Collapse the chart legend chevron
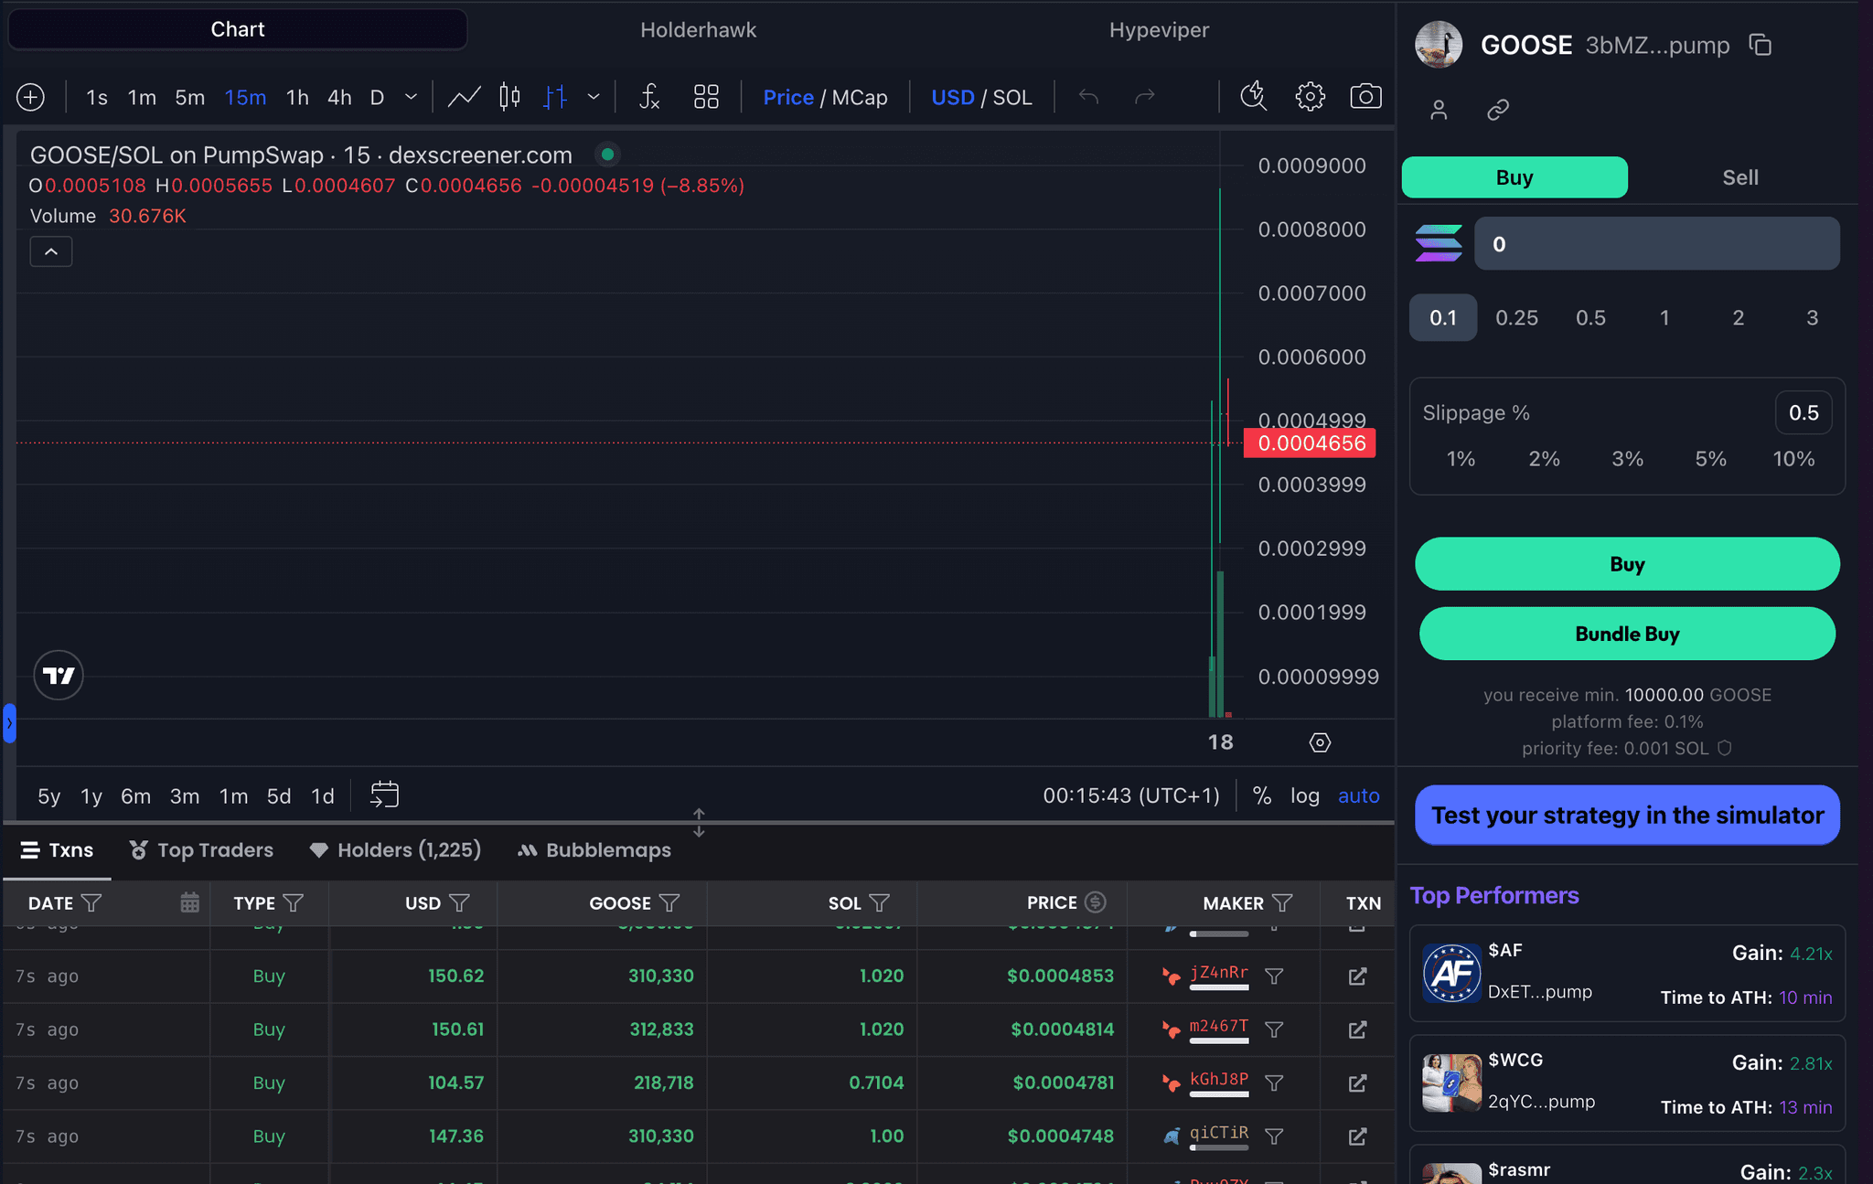The height and width of the screenshot is (1184, 1873). [x=51, y=251]
